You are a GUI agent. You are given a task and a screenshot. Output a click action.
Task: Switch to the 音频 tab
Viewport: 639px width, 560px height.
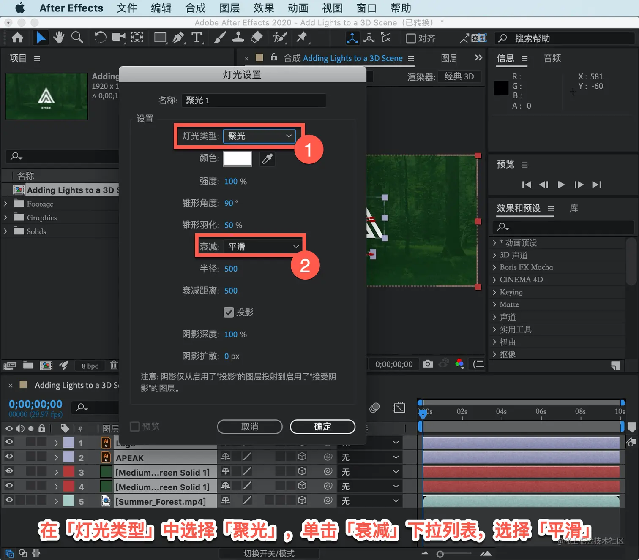click(x=552, y=58)
